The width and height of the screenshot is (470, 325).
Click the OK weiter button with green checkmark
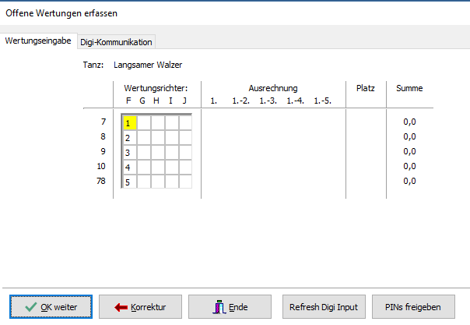coord(51,307)
